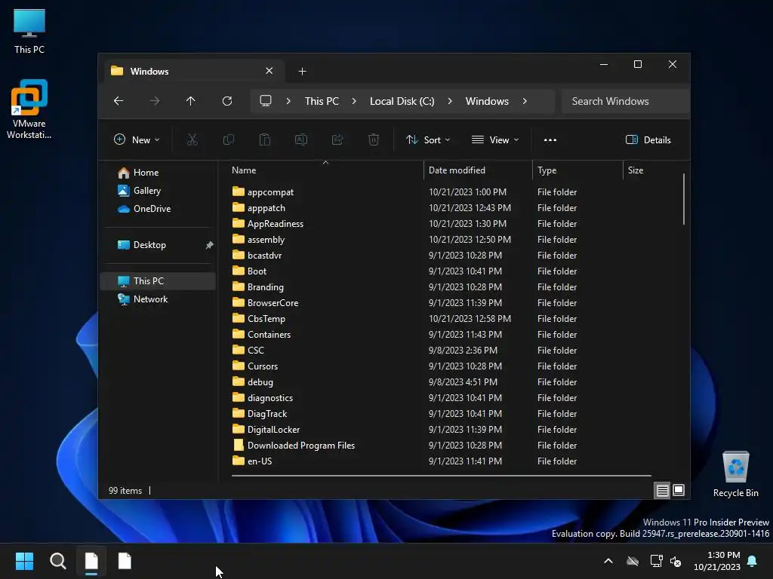
Task: Click the second taskbar file icon
Action: [x=125, y=561]
